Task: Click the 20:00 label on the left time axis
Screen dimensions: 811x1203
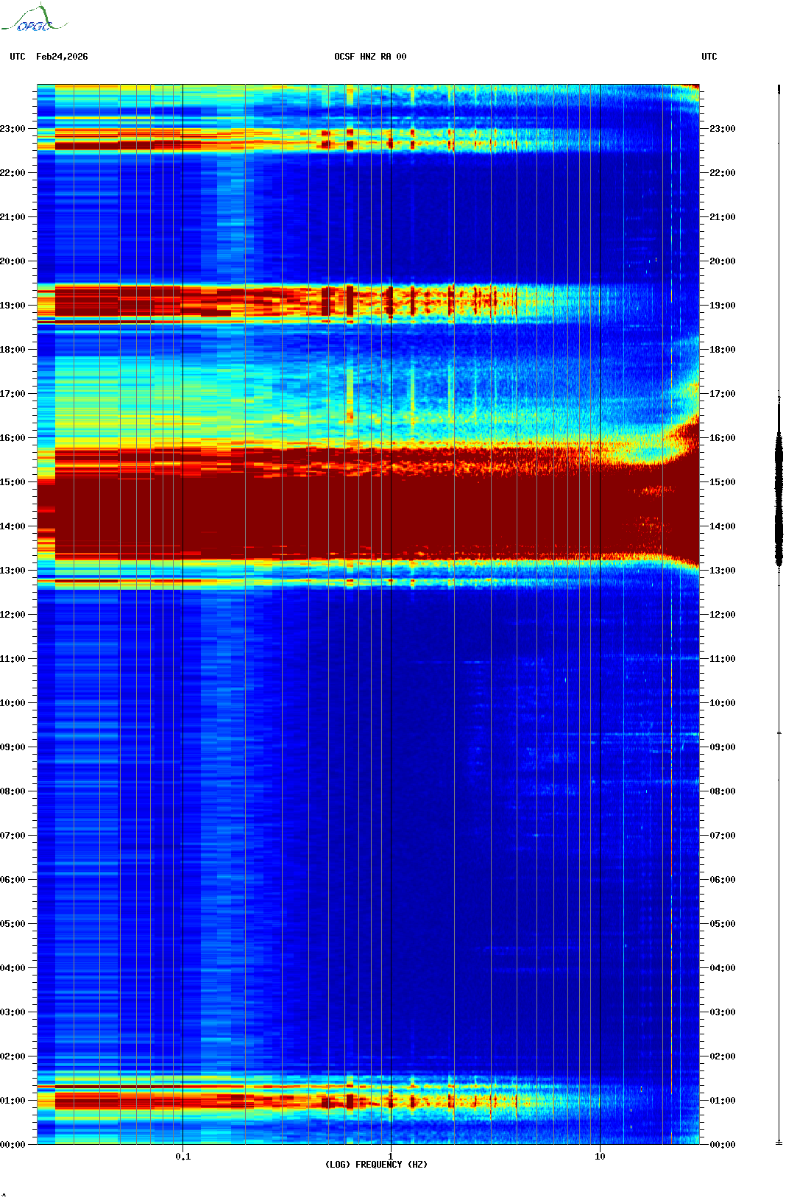Action: pos(13,261)
